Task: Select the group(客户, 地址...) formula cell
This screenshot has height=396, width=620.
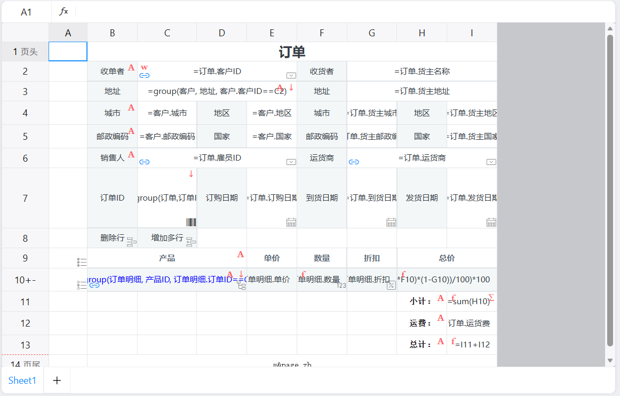Action: click(217, 91)
